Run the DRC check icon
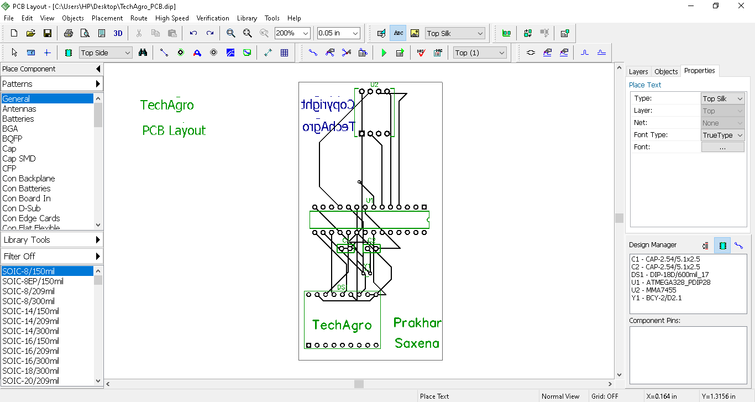Screen dimensions: 755x402 click(x=421, y=53)
